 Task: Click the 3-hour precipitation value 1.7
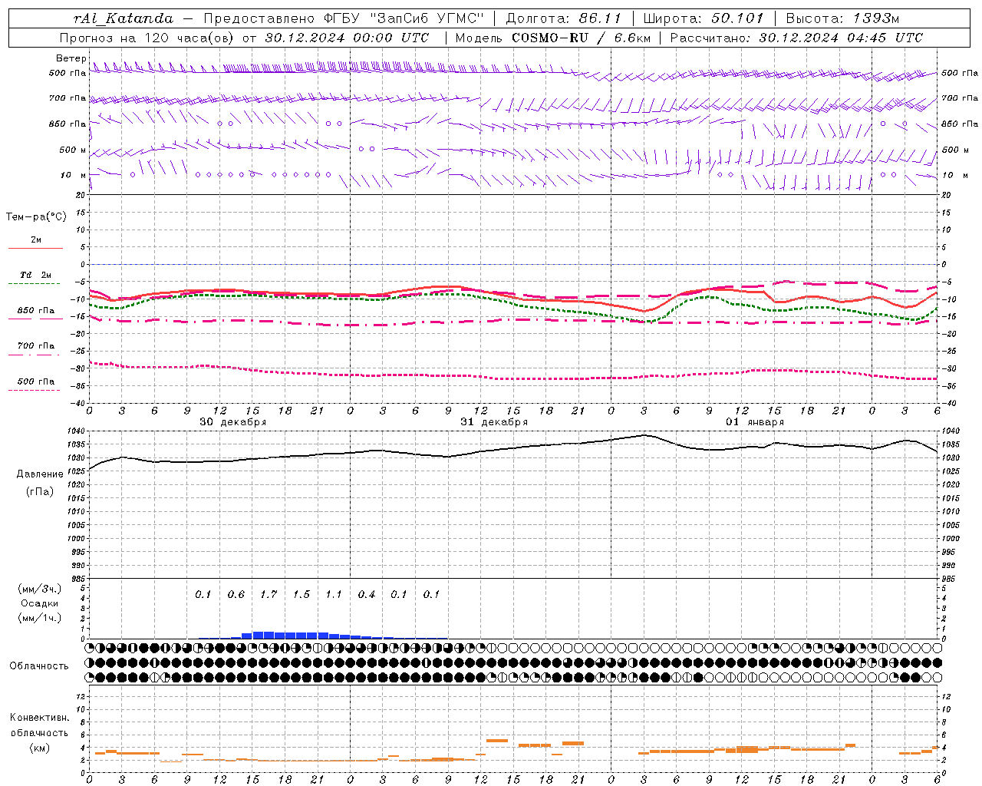(269, 594)
